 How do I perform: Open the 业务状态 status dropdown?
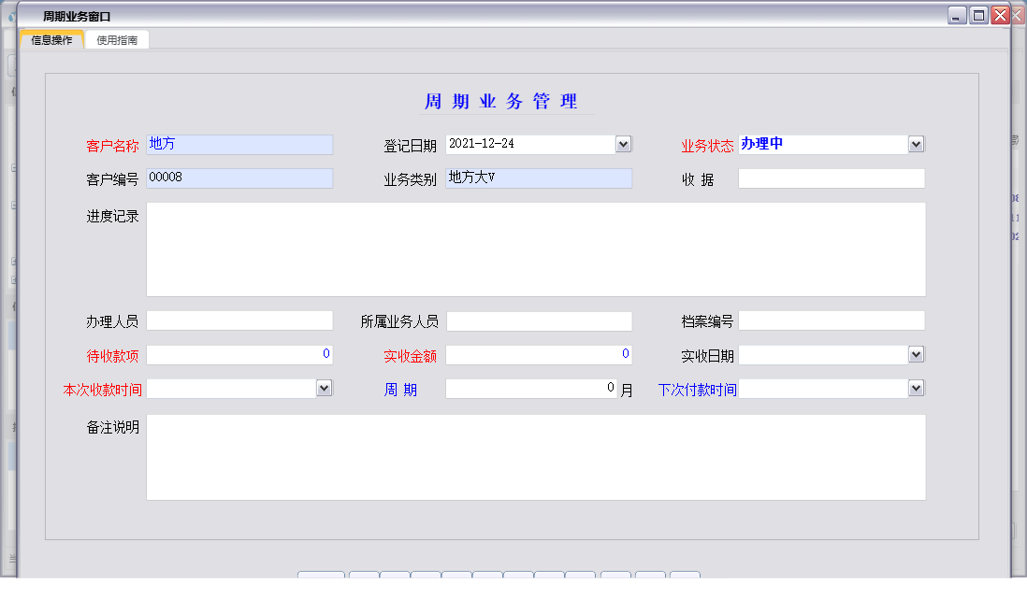[915, 144]
